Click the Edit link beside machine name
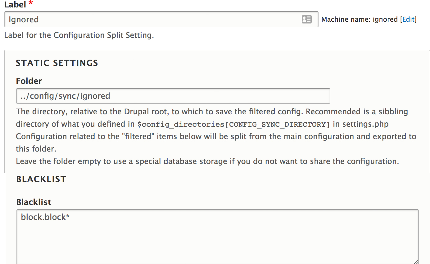Screen dimensions: 430x264 tap(408, 19)
